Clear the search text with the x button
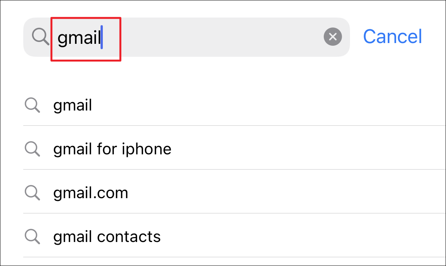Image resolution: width=446 pixels, height=266 pixels. point(333,37)
